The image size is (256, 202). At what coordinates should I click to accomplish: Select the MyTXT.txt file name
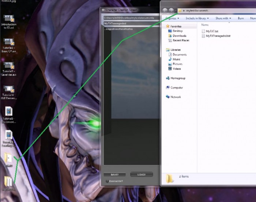212,31
